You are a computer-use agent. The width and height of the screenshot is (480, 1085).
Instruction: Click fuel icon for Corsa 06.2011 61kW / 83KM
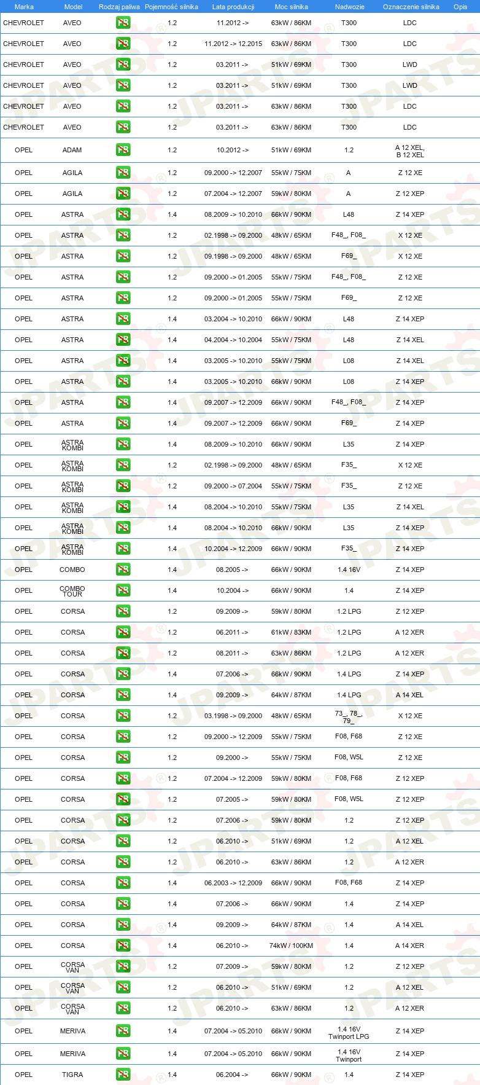(x=123, y=632)
